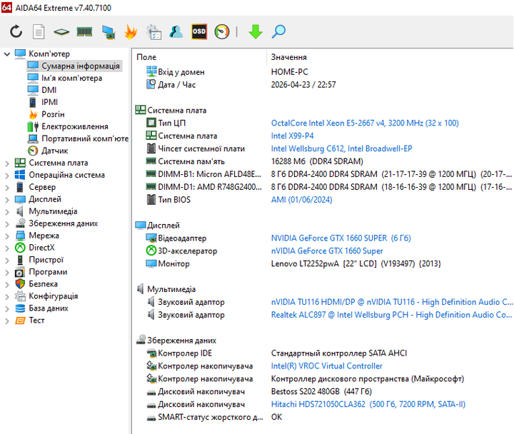Toggle the OSD panel icon

coord(199,32)
